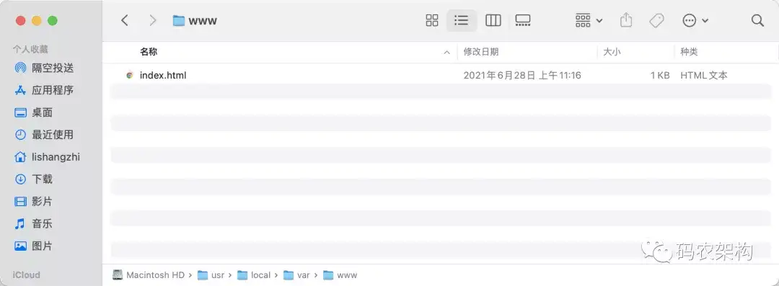
Task: Sort by 修改日期 column header
Action: point(481,52)
